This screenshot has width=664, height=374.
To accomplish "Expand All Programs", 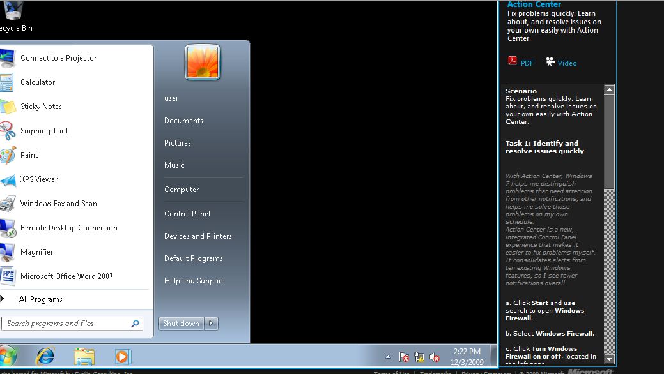I will coord(41,299).
